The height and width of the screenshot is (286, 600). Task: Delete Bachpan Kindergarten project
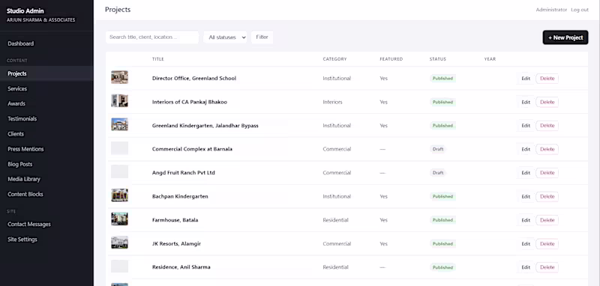coord(547,197)
